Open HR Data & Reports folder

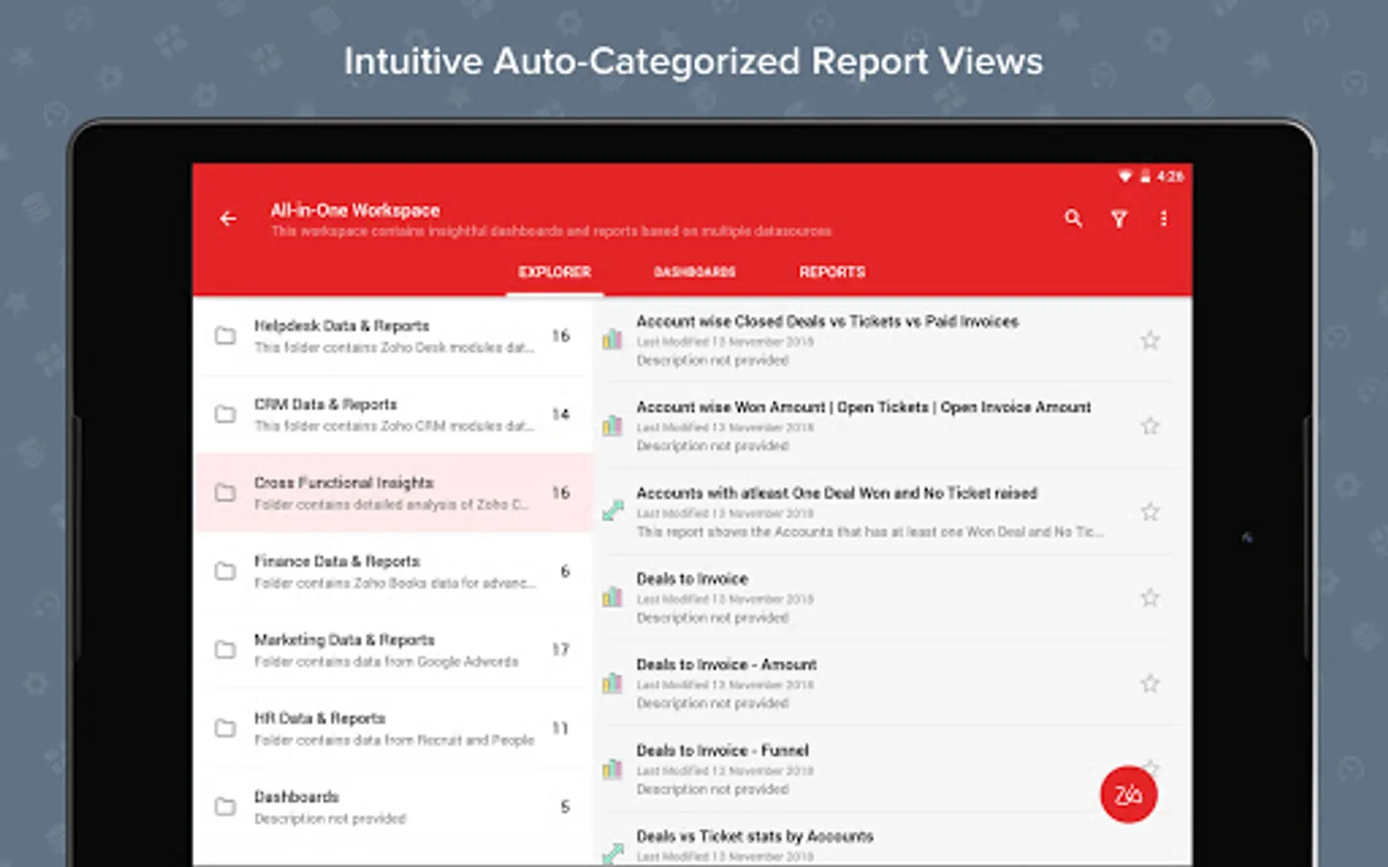(393, 728)
